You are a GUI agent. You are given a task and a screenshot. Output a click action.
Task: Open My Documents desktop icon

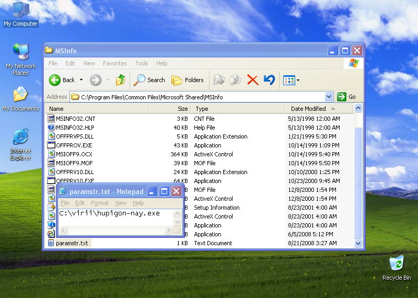click(20, 99)
